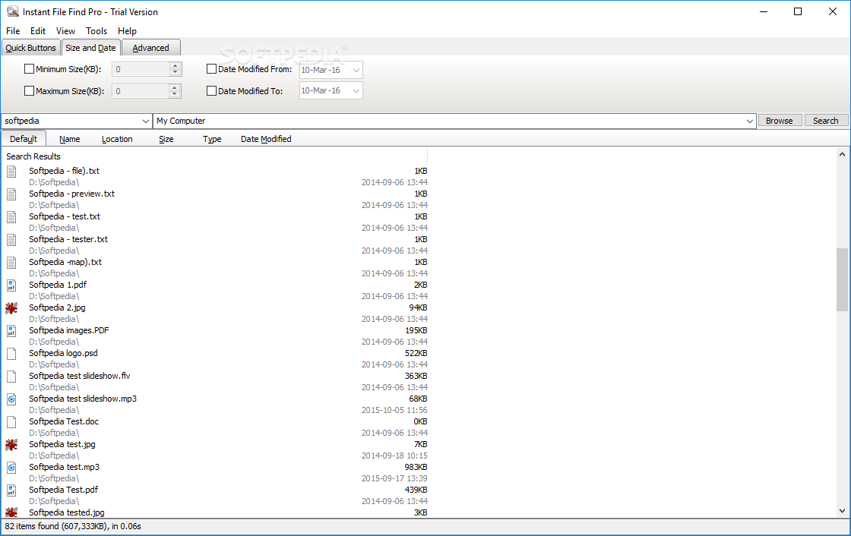Select the Softpedia test slideshow.mp3 file name

pos(83,399)
